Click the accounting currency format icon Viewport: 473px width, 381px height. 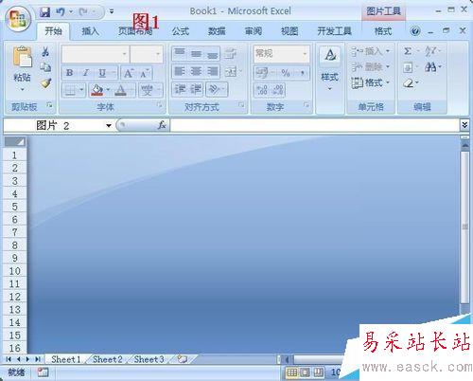tap(262, 73)
